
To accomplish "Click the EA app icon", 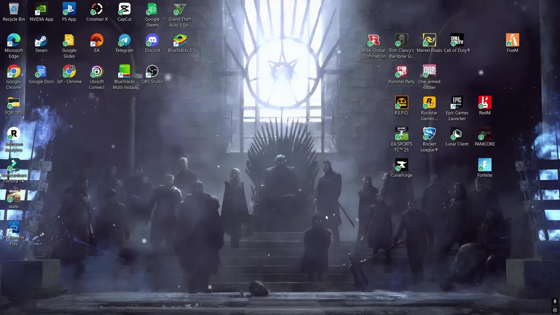I will (97, 40).
